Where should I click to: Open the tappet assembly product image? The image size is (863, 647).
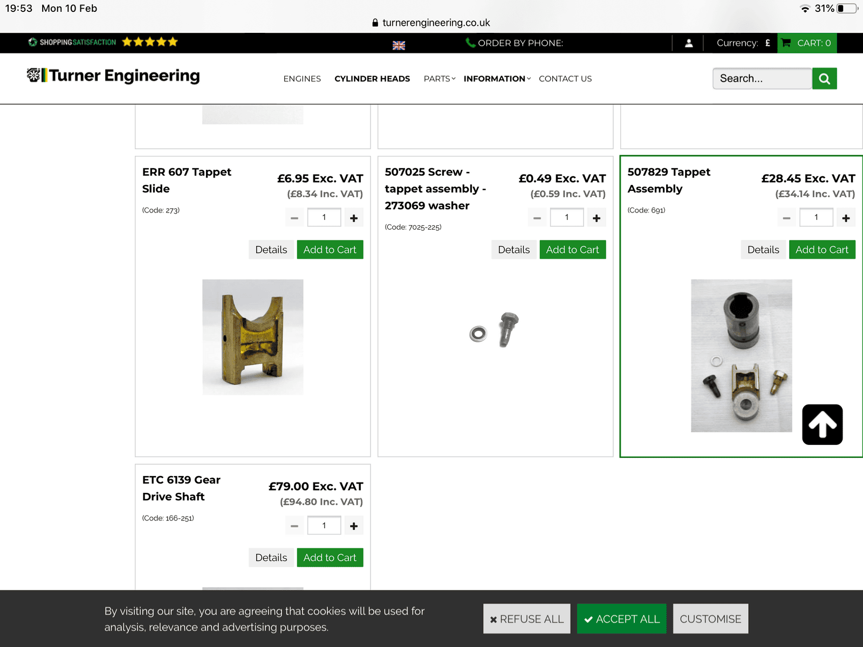pos(742,356)
